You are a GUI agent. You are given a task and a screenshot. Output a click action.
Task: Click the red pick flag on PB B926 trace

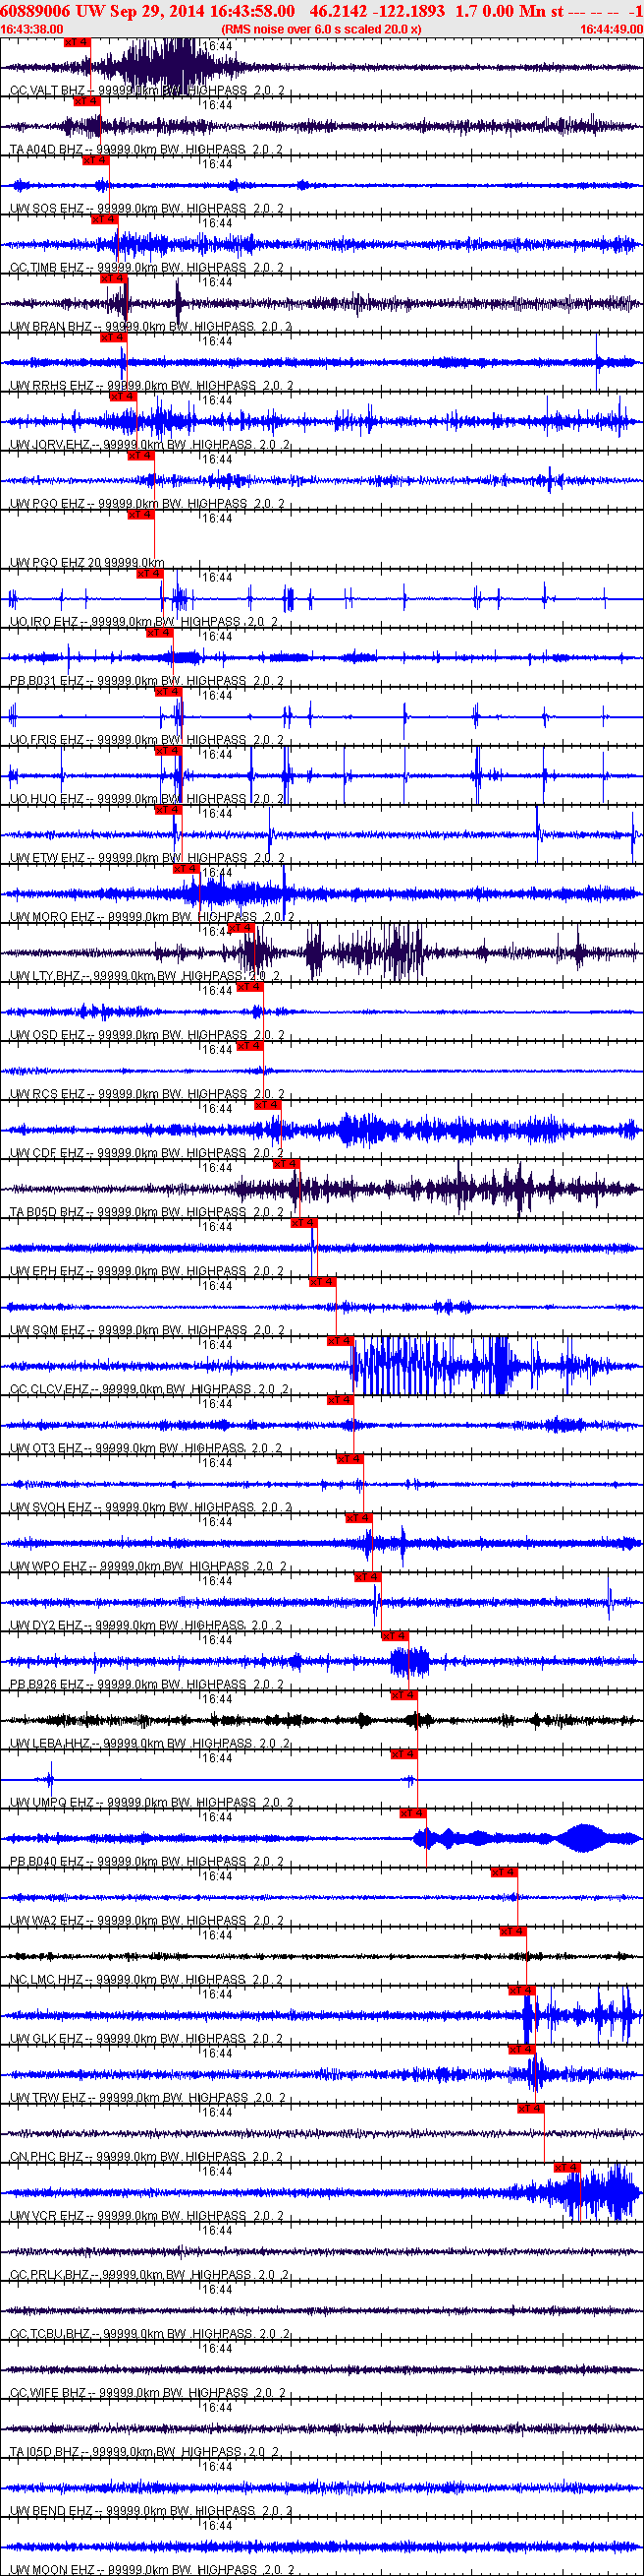coord(395,1636)
